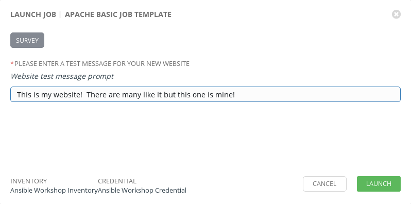Click the LAUNCH JOB title text
Image resolution: width=411 pixels, height=204 pixels.
click(33, 14)
